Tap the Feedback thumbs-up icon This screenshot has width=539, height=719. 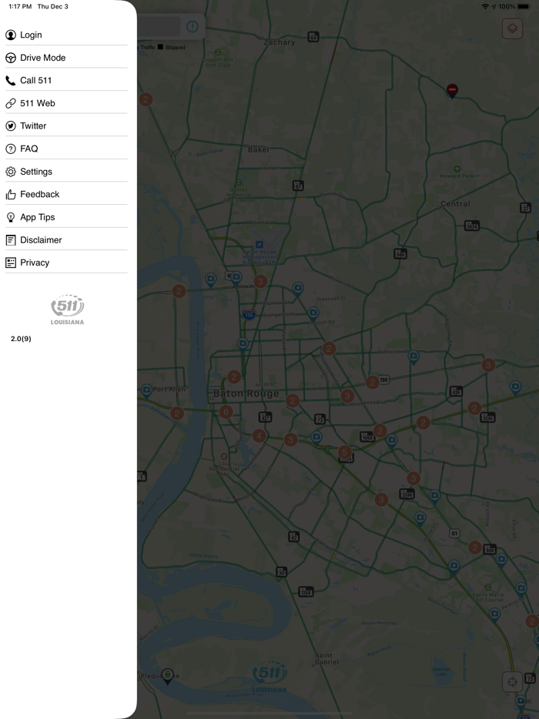click(11, 195)
